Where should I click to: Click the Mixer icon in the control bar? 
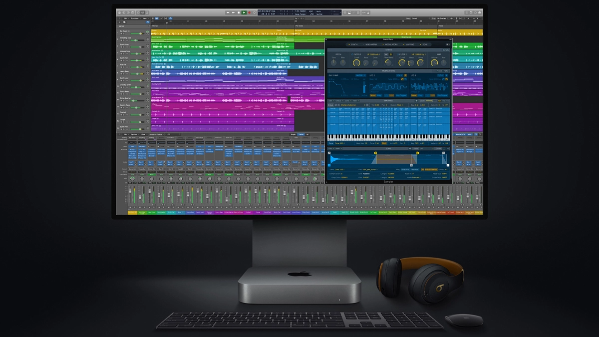click(x=143, y=12)
